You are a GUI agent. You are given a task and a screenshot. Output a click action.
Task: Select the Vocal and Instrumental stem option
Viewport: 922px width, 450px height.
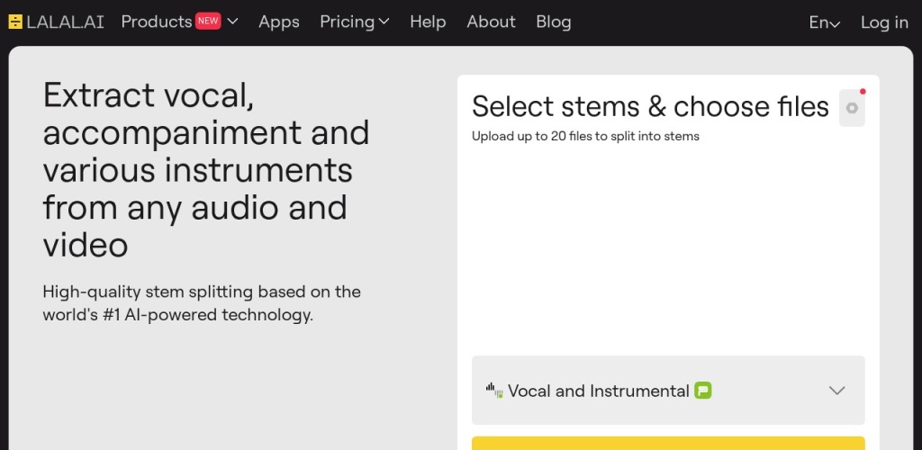tap(598, 391)
